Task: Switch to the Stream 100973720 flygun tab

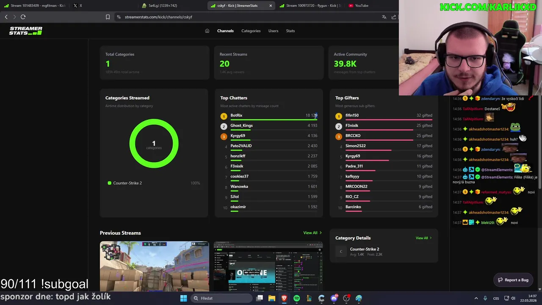Action: [310, 6]
